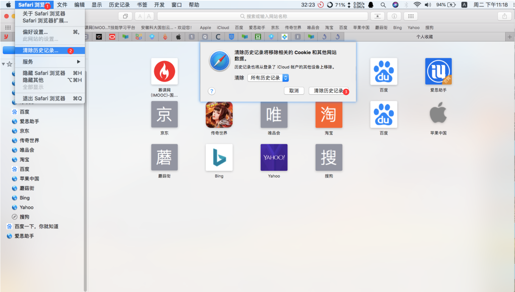Select Bing in the bookmarks sidebar
Viewport: 515px width, 292px height.
click(x=24, y=198)
